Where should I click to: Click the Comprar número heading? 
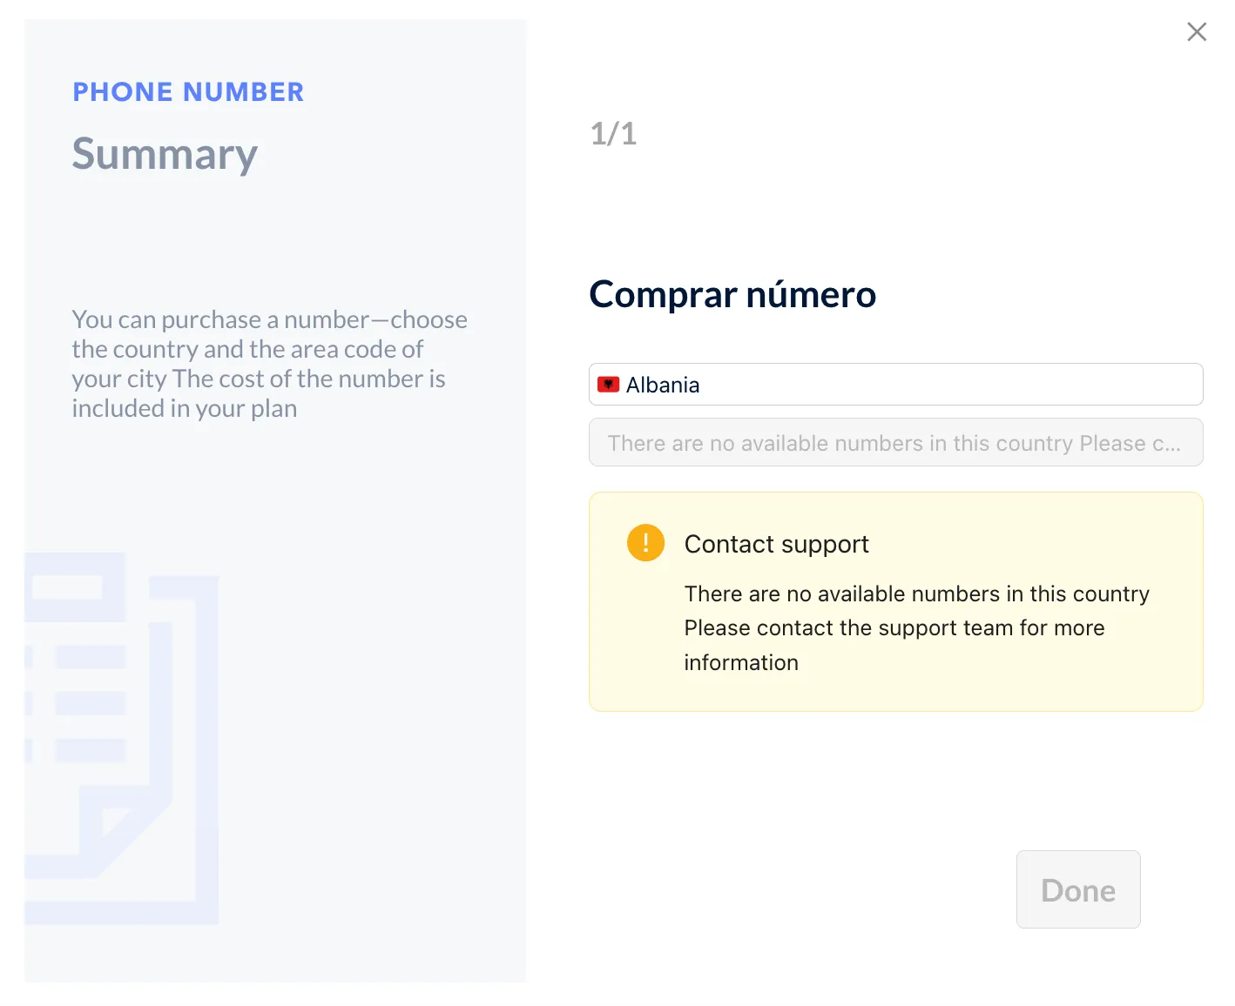pos(732,294)
